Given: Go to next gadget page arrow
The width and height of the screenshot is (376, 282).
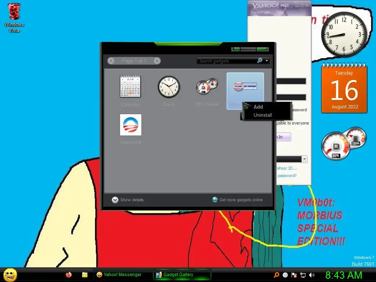Looking at the screenshot, I should click(x=157, y=61).
